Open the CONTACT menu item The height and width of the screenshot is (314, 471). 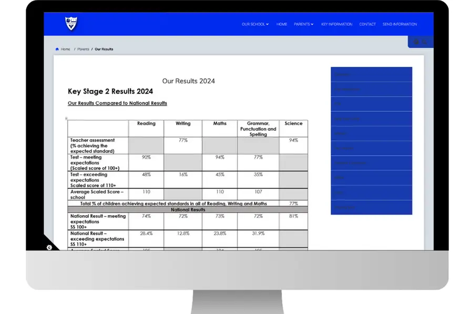367,24
